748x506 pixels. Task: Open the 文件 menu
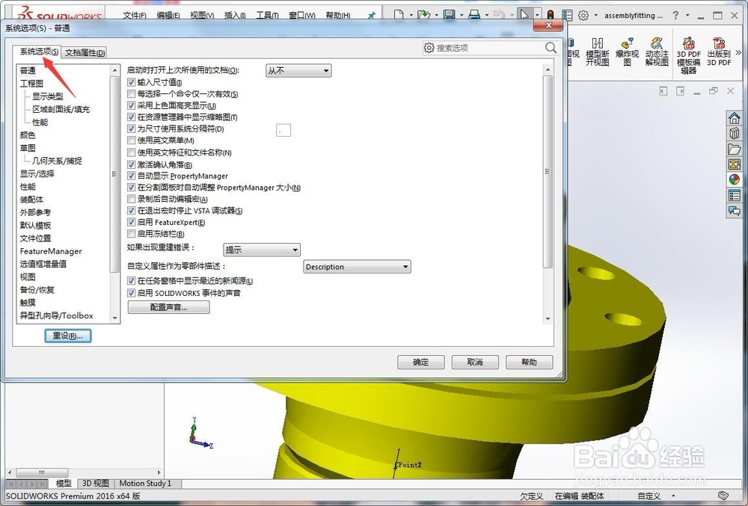135,15
